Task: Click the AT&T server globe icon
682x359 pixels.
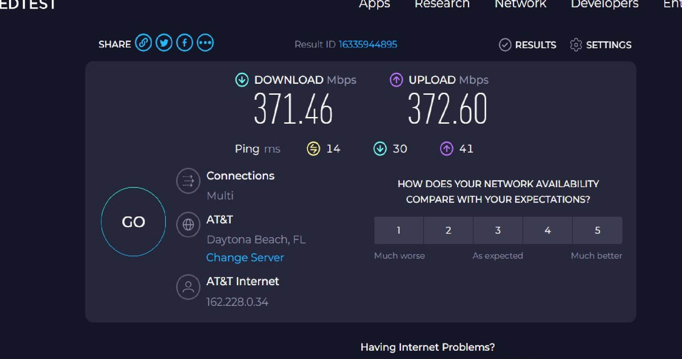Action: tap(188, 225)
